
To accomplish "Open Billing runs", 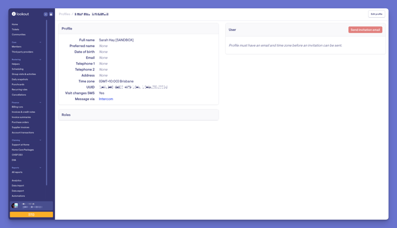I will 17,107.
